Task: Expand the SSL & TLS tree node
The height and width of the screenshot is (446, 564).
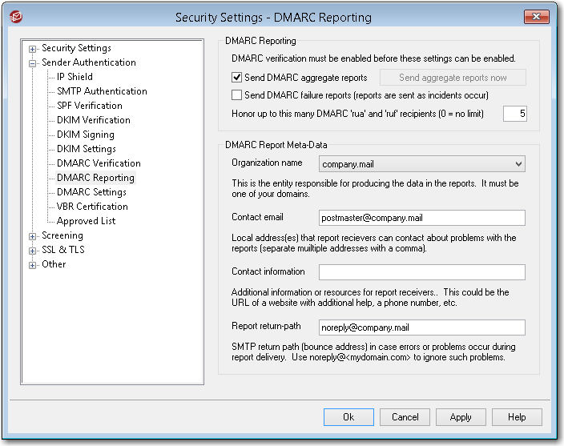Action: [x=32, y=251]
